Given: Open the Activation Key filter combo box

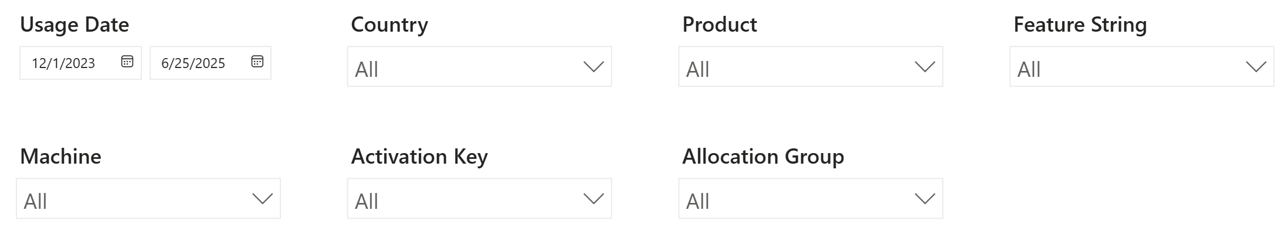Looking at the screenshot, I should click(480, 199).
